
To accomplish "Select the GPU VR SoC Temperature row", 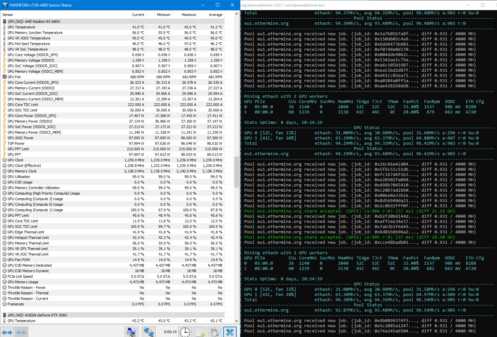I will [x=112, y=49].
